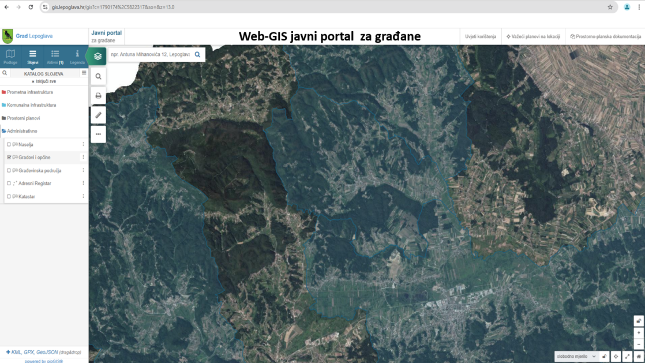Image resolution: width=645 pixels, height=363 pixels.
Task: Expand the Prometna infrastruktura folder
Action: point(30,92)
